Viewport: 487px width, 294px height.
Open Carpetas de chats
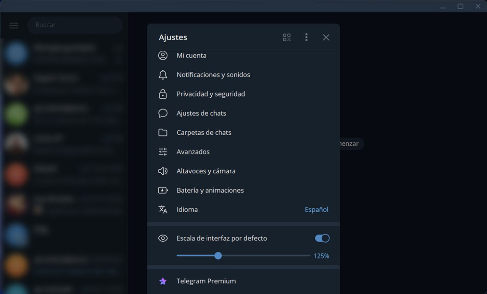pos(243,132)
